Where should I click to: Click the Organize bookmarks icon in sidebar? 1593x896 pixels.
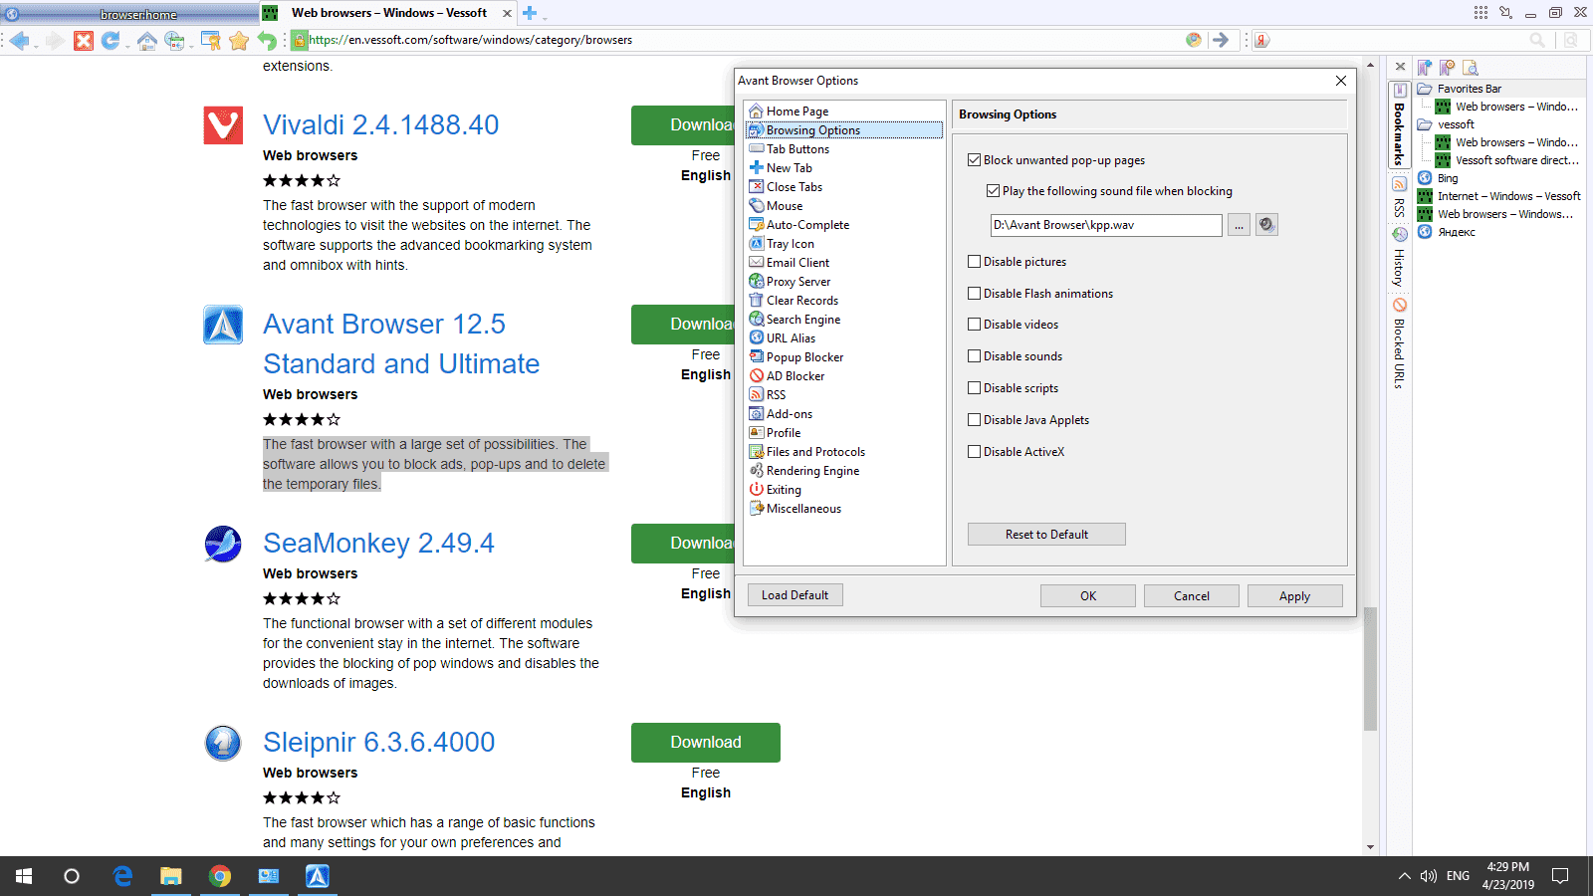click(1448, 67)
